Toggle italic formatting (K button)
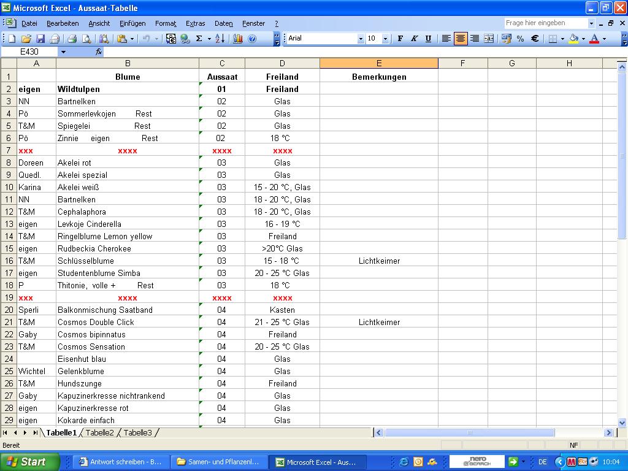The width and height of the screenshot is (628, 471). click(x=415, y=39)
